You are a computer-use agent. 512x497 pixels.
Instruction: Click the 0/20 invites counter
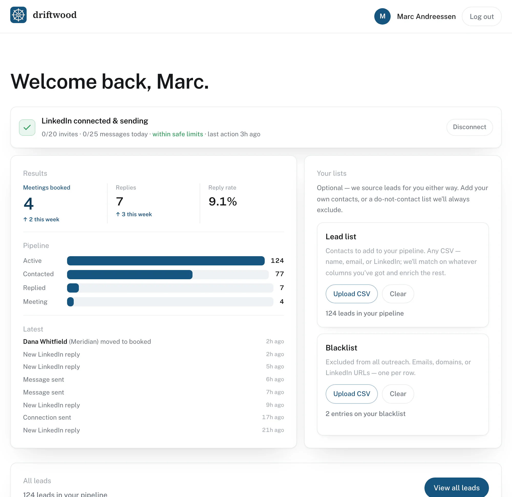pos(60,134)
